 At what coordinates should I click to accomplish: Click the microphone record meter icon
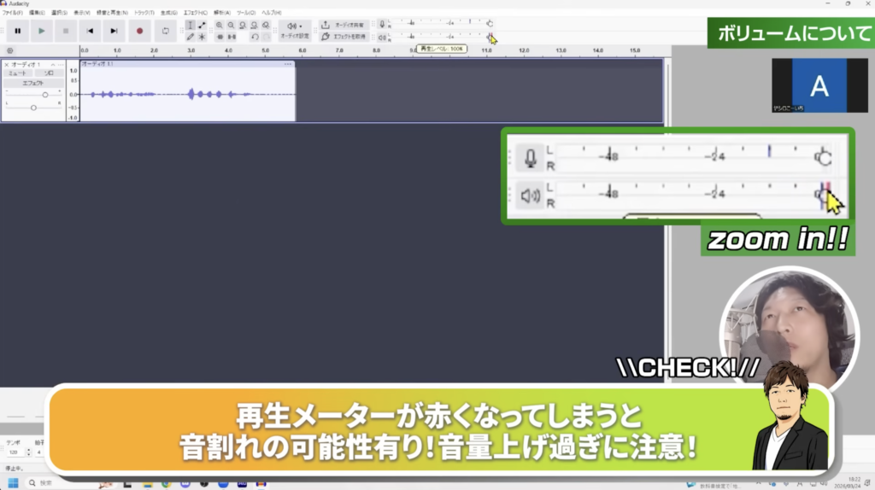coord(382,23)
